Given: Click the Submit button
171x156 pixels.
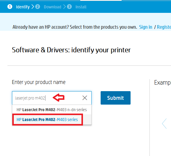Looking at the screenshot, I should [x=116, y=98].
